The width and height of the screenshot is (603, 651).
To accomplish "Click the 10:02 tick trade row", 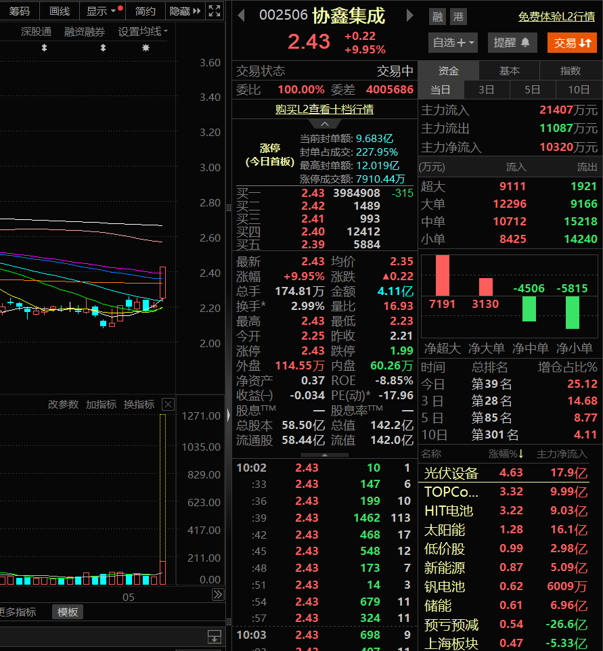I will [x=324, y=468].
